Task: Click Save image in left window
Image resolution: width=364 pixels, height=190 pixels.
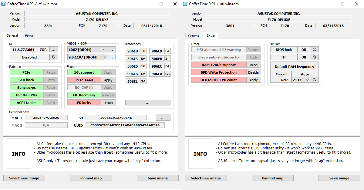Action: pos(158,178)
